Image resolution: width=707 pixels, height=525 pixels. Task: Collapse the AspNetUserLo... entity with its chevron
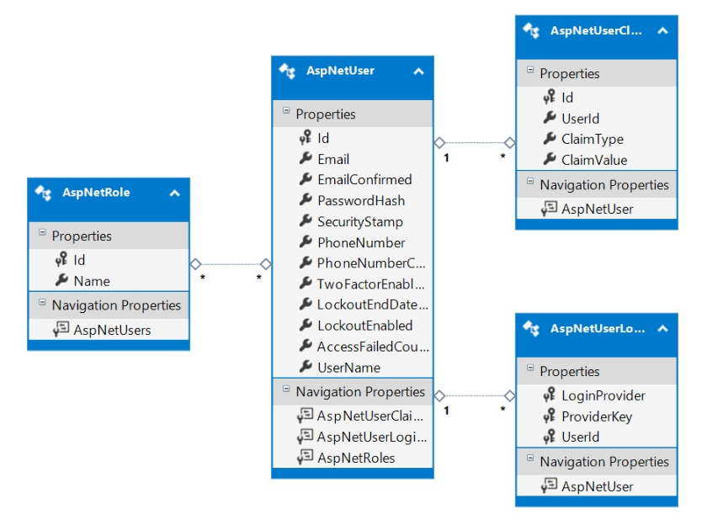click(662, 328)
